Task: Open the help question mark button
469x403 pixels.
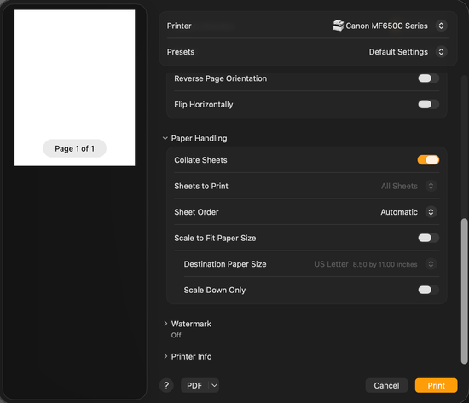Action: coord(166,385)
